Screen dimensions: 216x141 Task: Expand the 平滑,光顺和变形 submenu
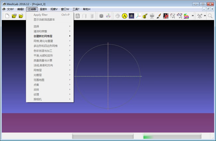[50, 56]
